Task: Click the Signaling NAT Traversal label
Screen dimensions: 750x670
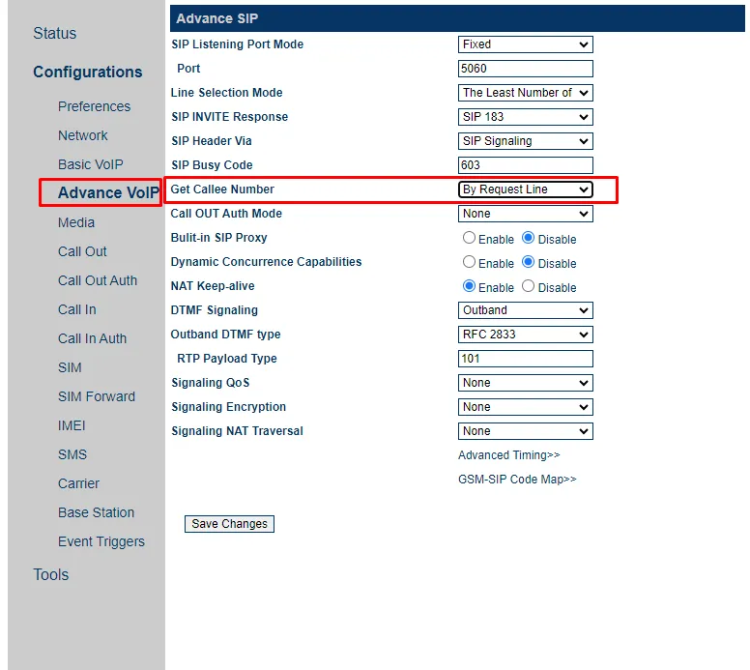Action: point(237,431)
